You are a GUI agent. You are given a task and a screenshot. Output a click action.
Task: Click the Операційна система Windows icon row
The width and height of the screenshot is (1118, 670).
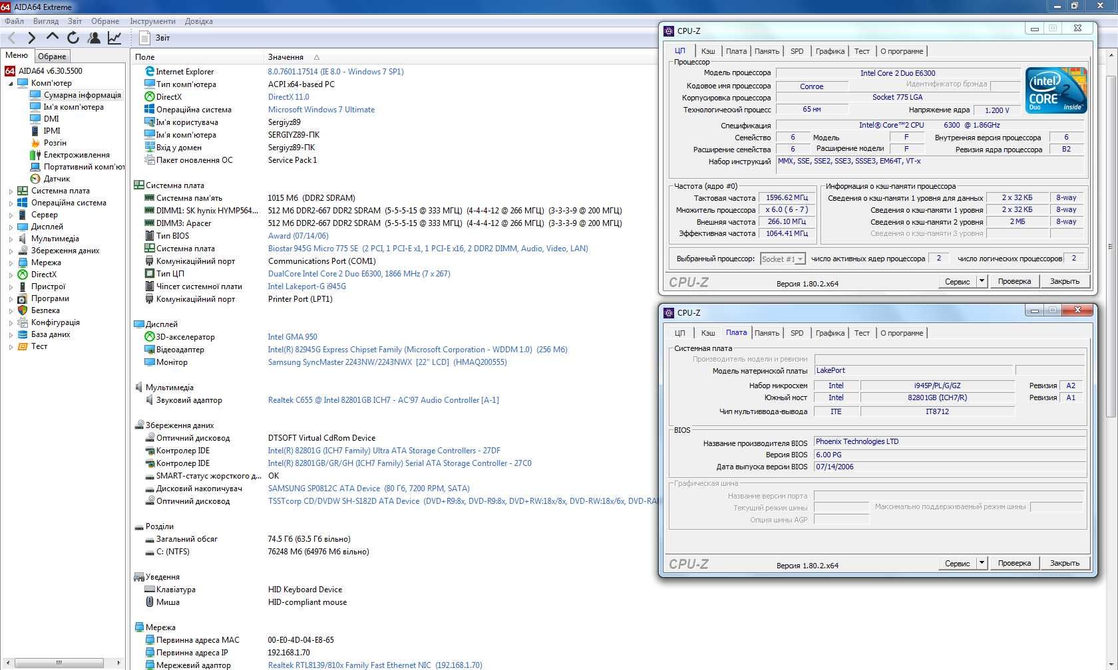coord(150,110)
